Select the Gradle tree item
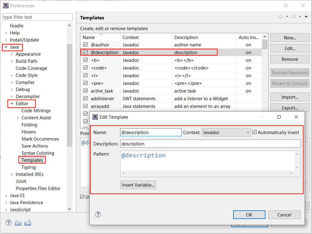Screen dimensions: 312x234 click(17, 26)
